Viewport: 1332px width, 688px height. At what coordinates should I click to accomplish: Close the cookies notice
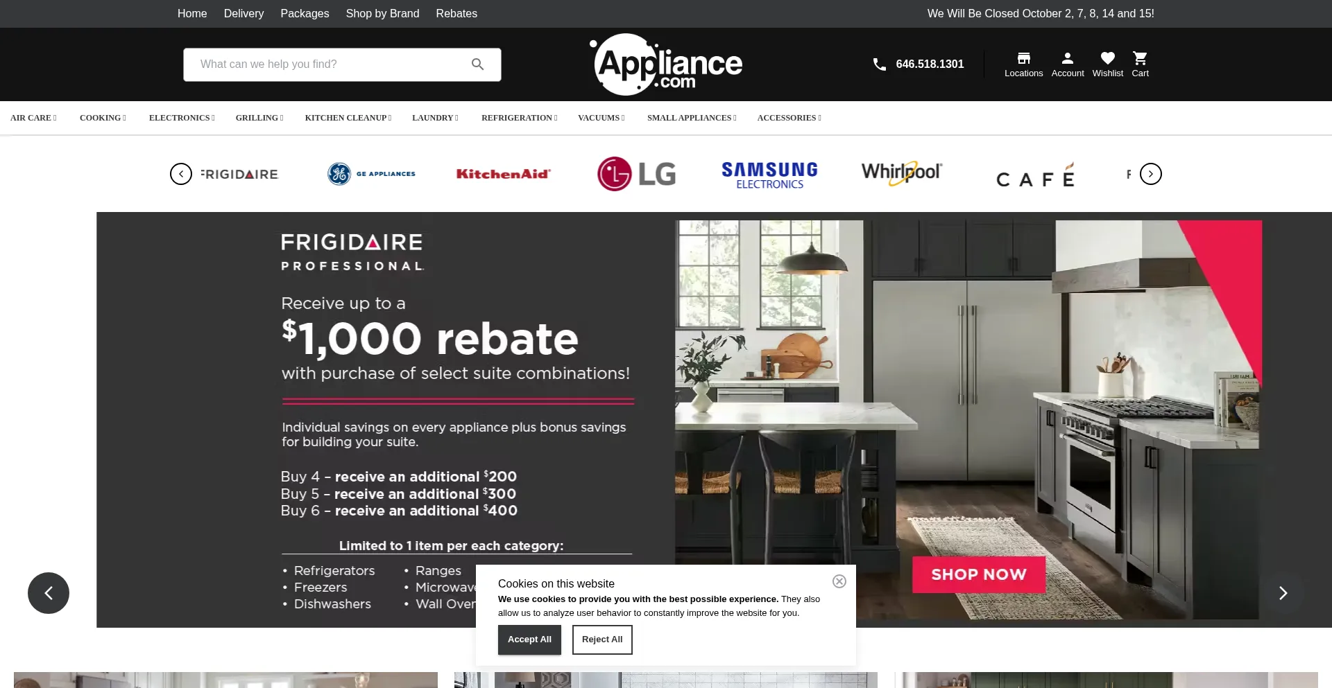point(839,581)
